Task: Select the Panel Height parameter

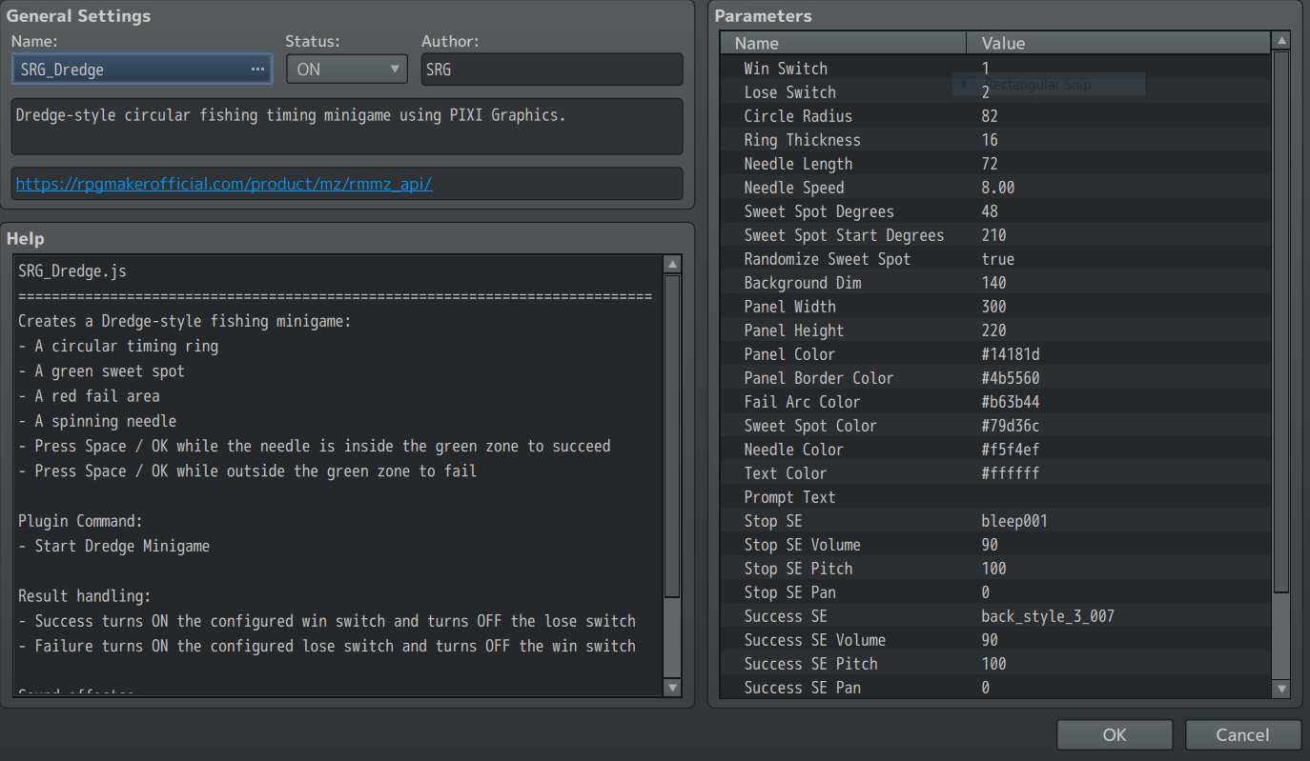Action: 996,330
